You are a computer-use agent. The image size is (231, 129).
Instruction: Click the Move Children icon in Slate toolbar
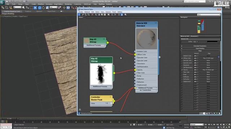96,15
